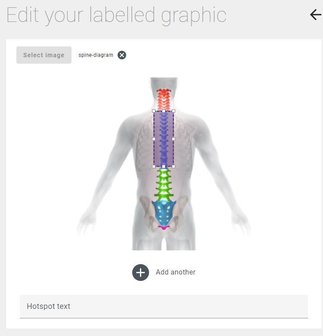Screen dimensions: 323x336
Task: Click the left-middle handle of the hotspot box
Action: [154, 139]
